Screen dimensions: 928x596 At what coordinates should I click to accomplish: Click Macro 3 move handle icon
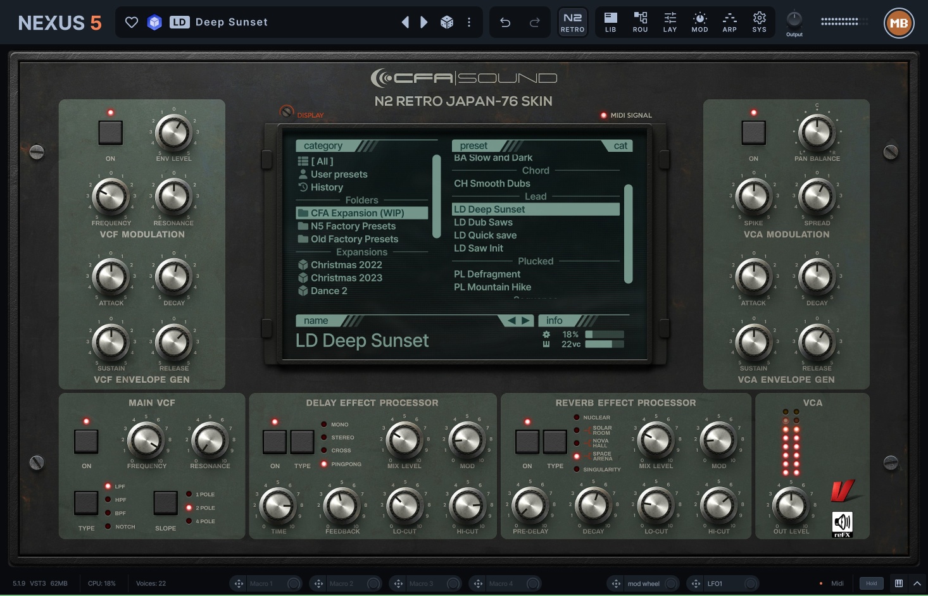398,583
